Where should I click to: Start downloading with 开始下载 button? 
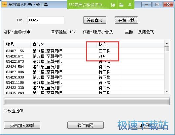click(126, 20)
